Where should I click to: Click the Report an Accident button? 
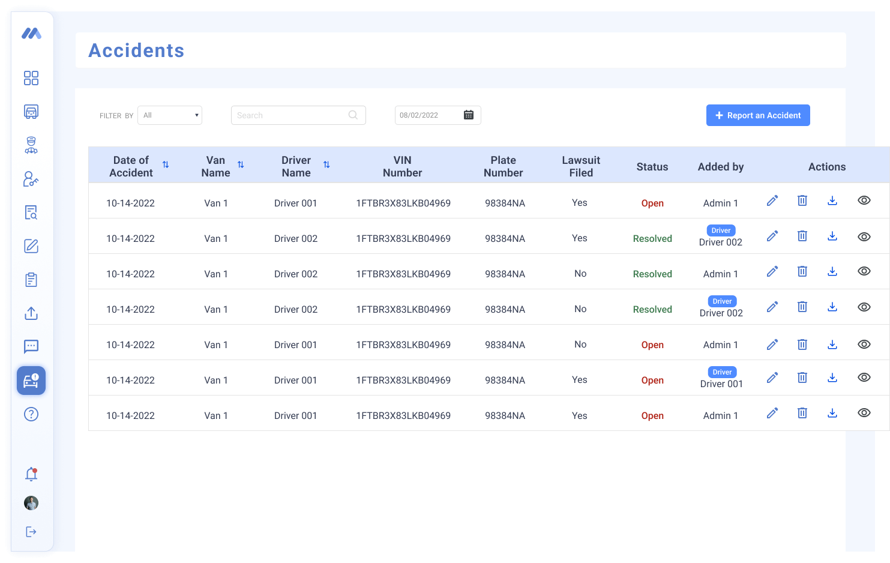click(758, 115)
